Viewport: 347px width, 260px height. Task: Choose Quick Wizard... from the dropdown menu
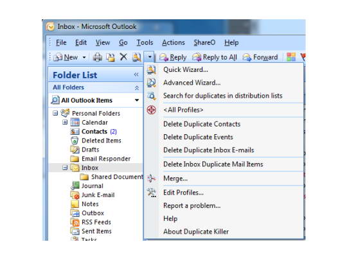pos(224,70)
